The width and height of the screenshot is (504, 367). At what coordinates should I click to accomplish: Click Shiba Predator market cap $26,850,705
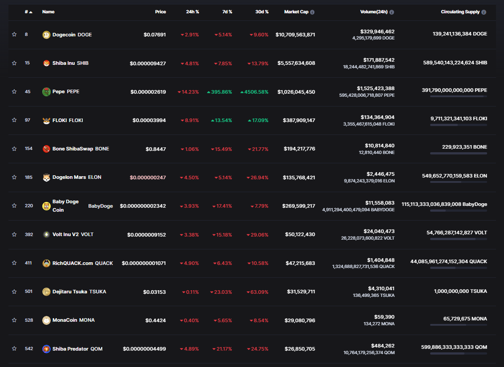(x=299, y=349)
